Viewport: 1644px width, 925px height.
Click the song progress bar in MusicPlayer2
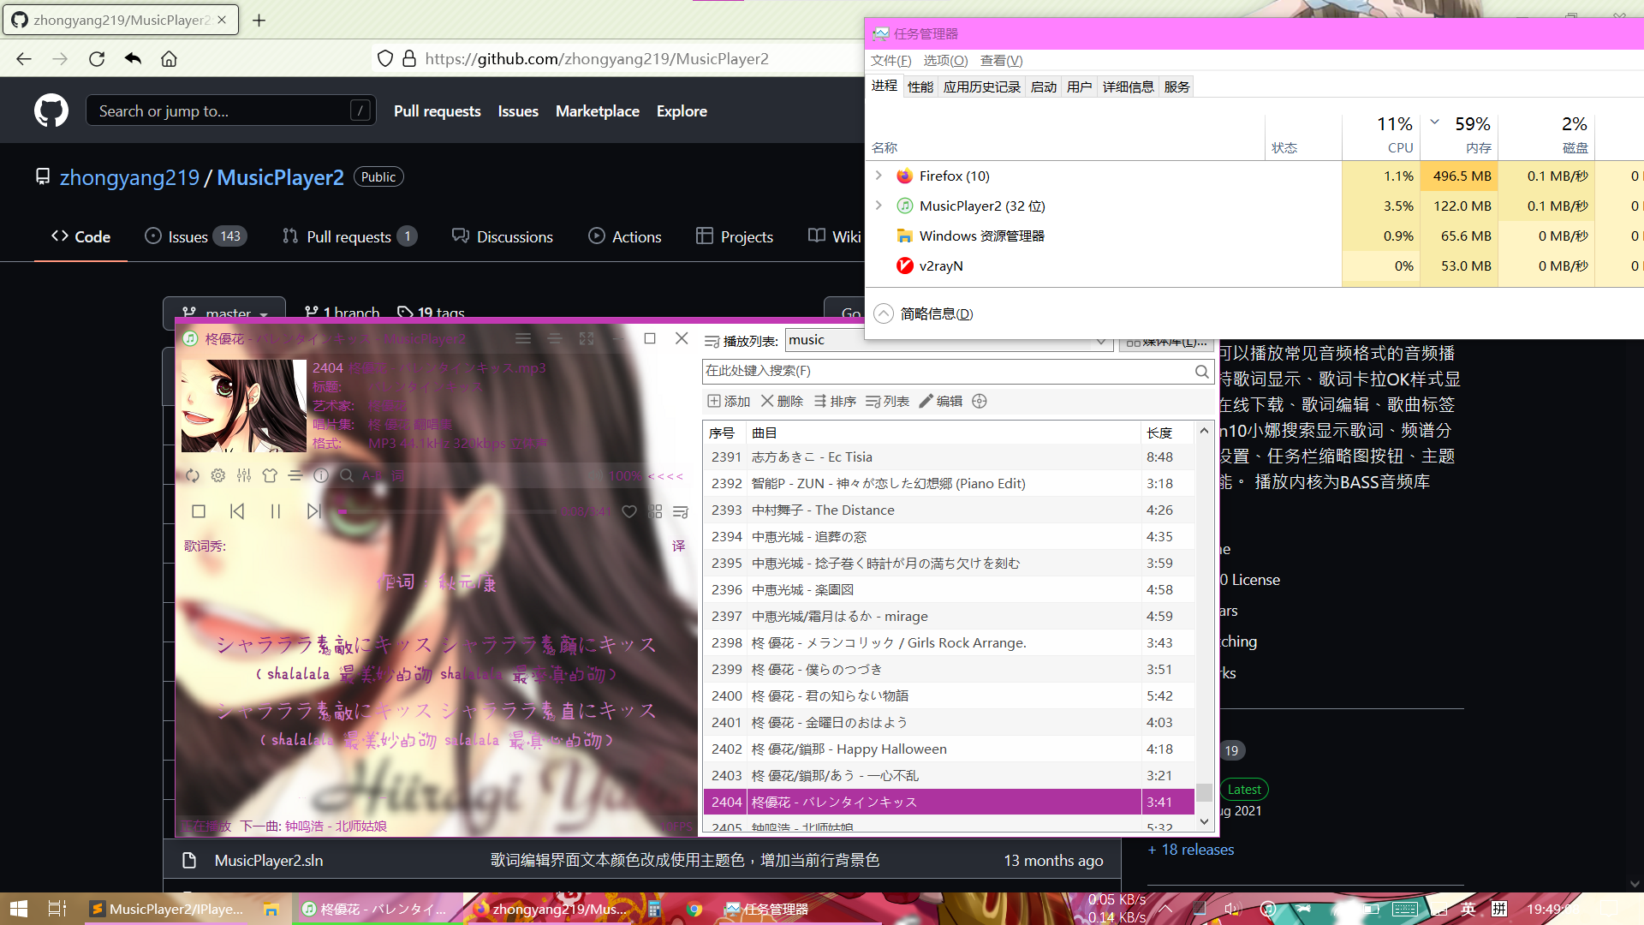[445, 511]
